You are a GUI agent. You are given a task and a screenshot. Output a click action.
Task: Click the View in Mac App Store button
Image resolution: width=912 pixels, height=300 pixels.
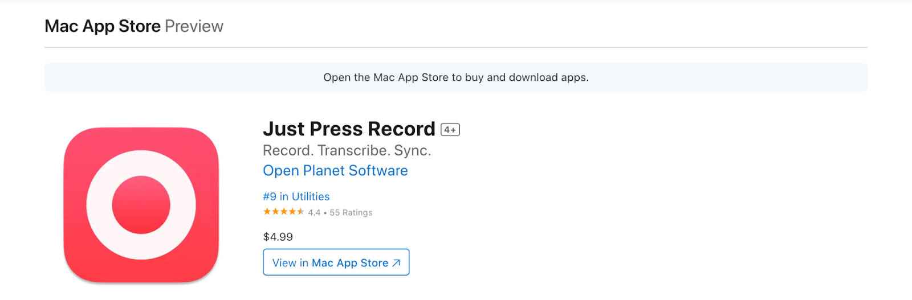coord(336,262)
